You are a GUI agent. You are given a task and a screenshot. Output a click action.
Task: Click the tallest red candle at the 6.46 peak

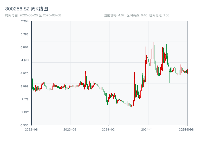152,50
